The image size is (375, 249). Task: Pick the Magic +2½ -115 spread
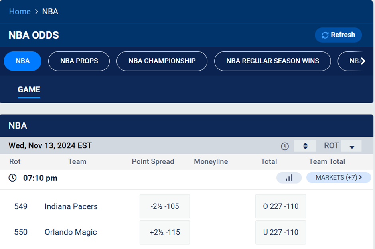click(x=165, y=232)
